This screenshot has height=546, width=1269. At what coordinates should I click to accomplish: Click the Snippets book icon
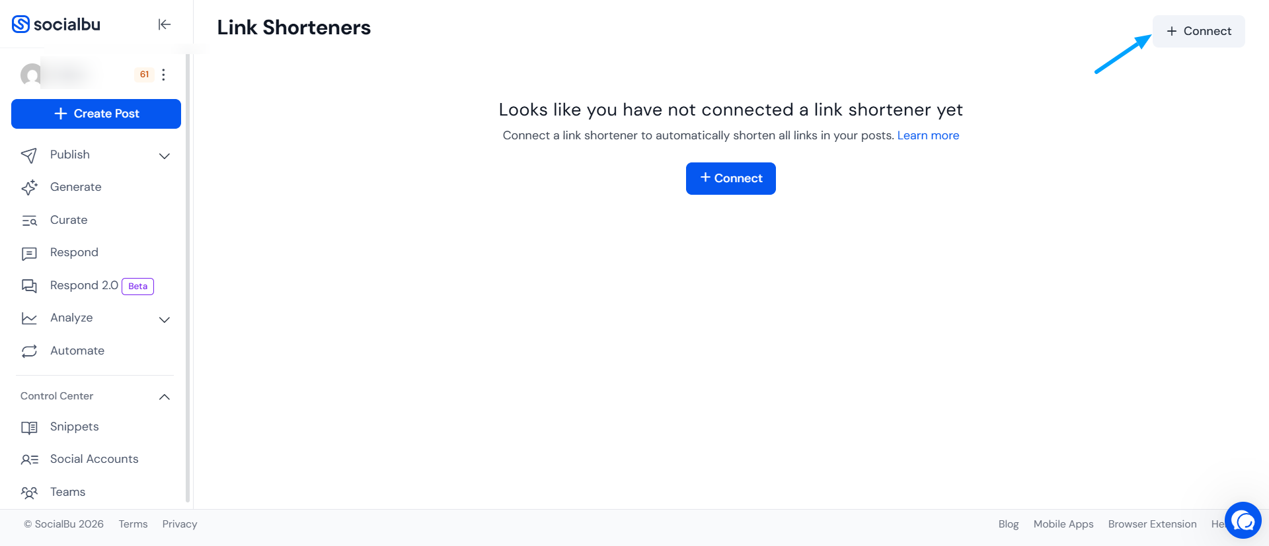[29, 428]
